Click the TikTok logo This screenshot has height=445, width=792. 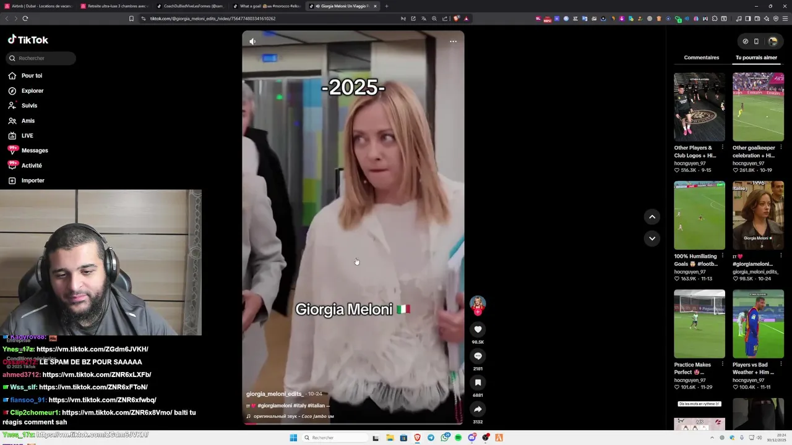[x=28, y=40]
